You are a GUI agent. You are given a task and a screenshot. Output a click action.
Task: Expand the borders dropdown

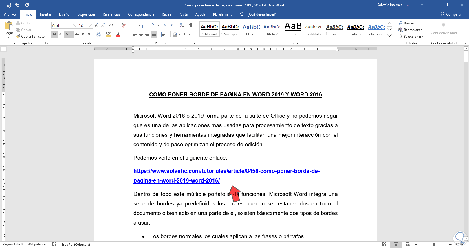point(190,34)
